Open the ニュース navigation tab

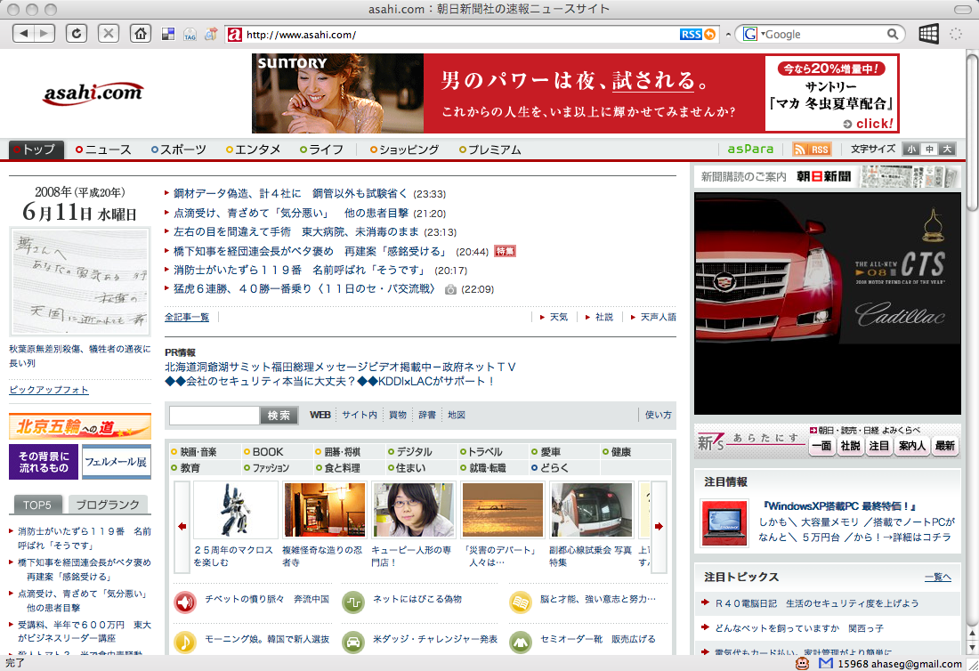click(103, 150)
